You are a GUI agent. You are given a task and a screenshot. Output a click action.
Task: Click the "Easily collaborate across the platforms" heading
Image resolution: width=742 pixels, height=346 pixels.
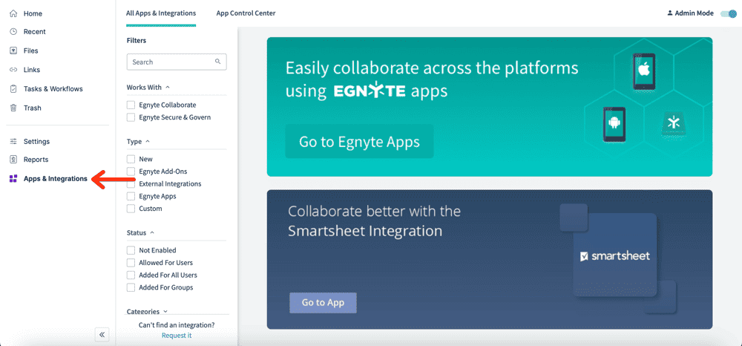(432, 79)
